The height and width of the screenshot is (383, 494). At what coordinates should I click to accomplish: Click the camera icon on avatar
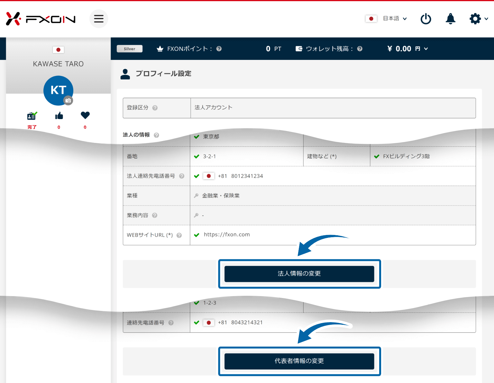click(68, 100)
